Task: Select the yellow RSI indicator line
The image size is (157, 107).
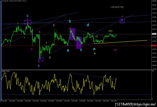Action: [59, 84]
